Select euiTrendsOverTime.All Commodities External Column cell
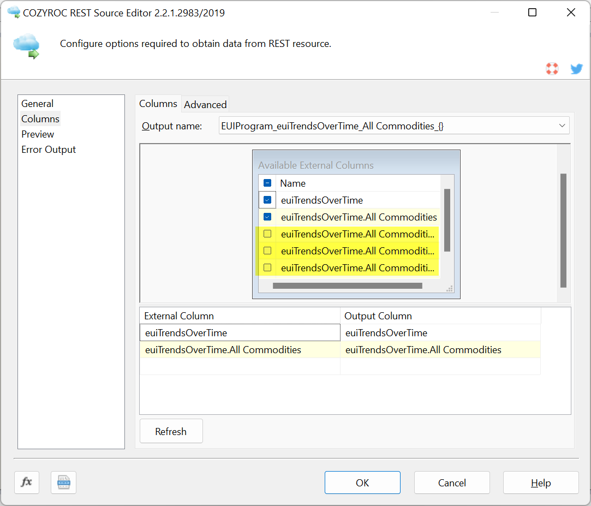Viewport: 591px width, 506px height. coord(240,350)
